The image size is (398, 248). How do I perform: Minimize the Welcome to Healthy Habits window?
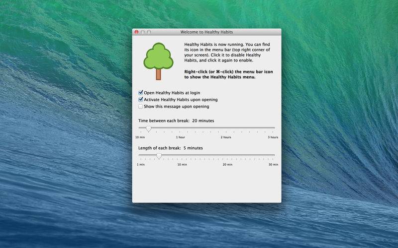tap(143, 32)
